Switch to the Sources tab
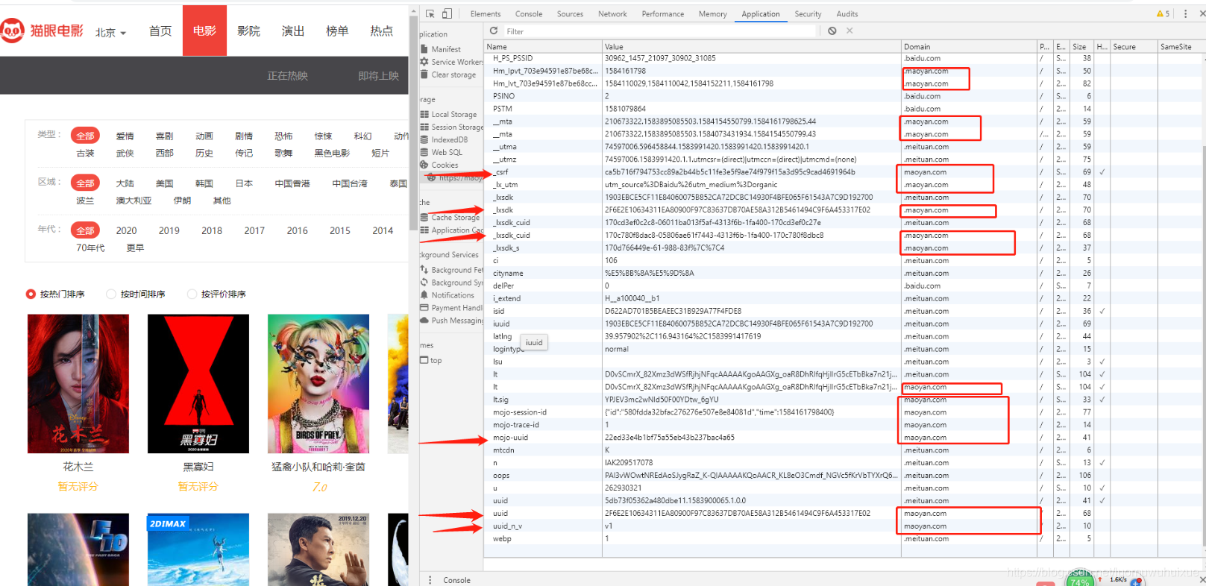Viewport: 1206px width, 586px height. pos(570,14)
